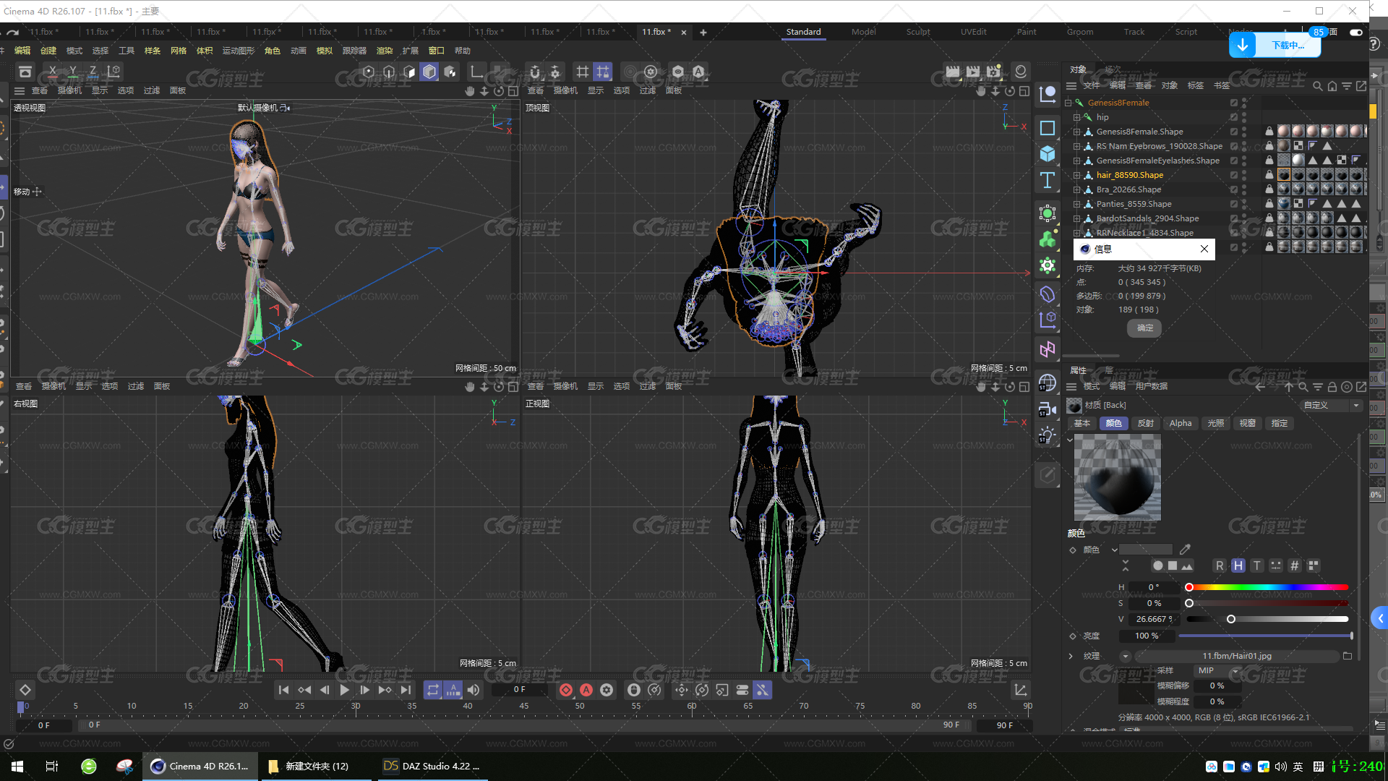The width and height of the screenshot is (1388, 781).
Task: Toggle timeline sound speaker icon
Action: tap(474, 690)
